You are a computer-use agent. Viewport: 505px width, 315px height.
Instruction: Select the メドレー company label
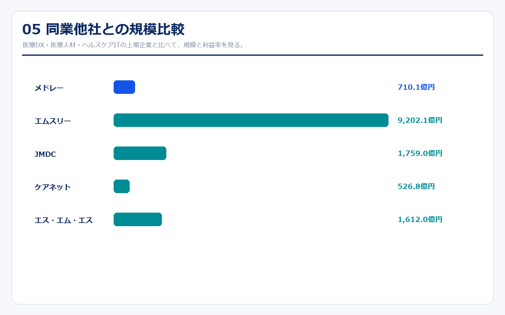coord(49,88)
